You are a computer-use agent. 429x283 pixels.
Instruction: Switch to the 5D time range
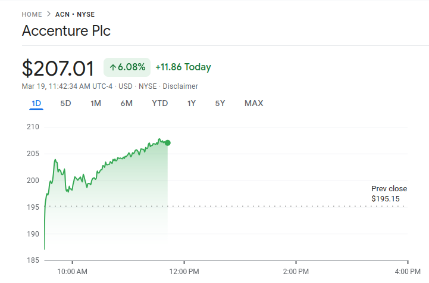(65, 103)
